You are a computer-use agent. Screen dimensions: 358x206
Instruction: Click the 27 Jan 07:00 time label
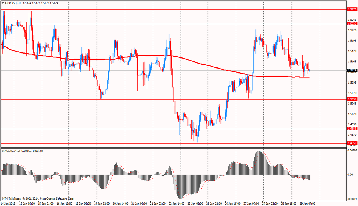[x=251, y=204]
